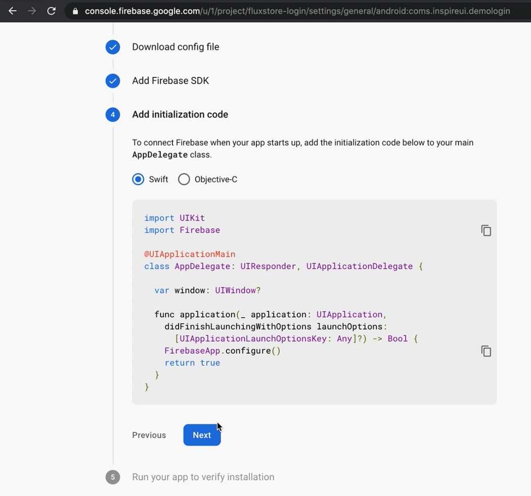Click the padlock icon in address bar

tap(75, 11)
